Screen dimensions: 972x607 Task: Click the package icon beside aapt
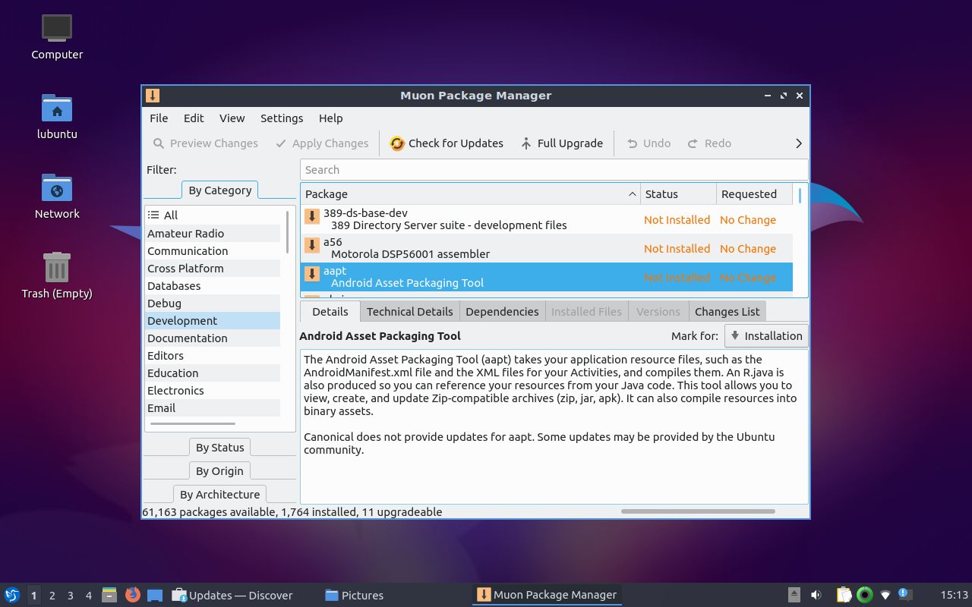click(312, 275)
